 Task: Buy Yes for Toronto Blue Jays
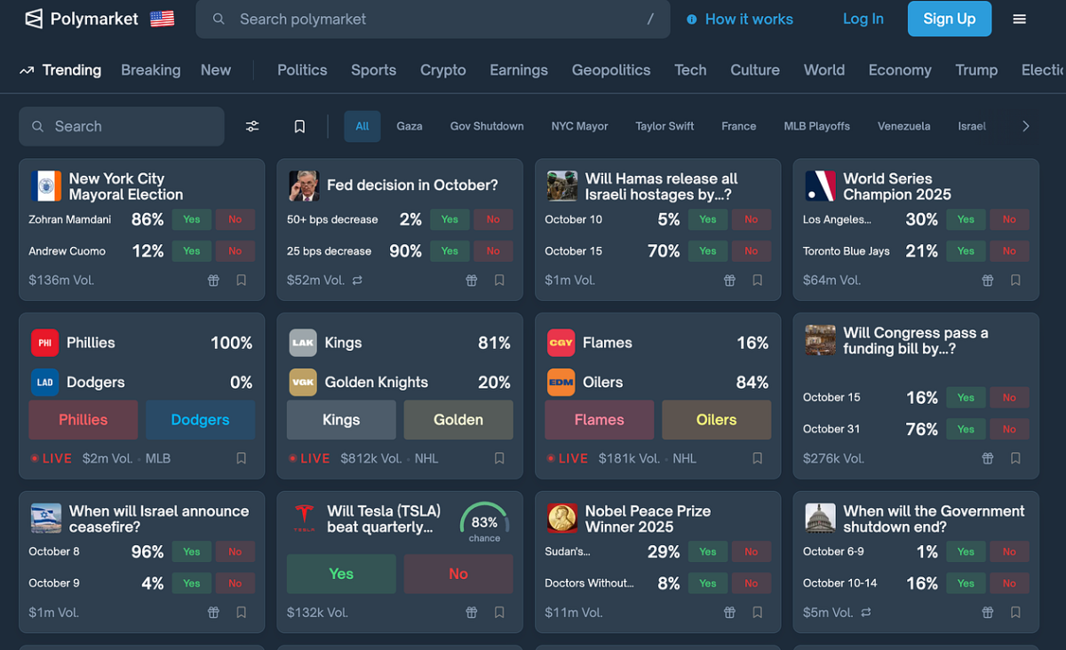click(966, 251)
